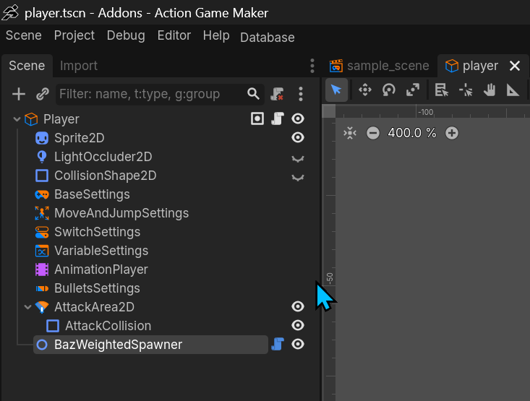This screenshot has height=401, width=530.
Task: Choose the change pivot tool
Action: [466, 90]
